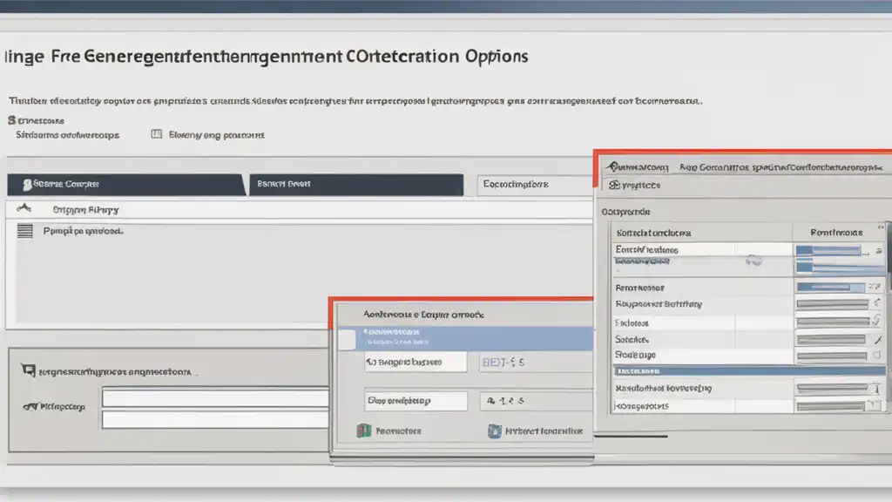Click the first white button in center dialog
This screenshot has width=892, height=502.
click(415, 362)
